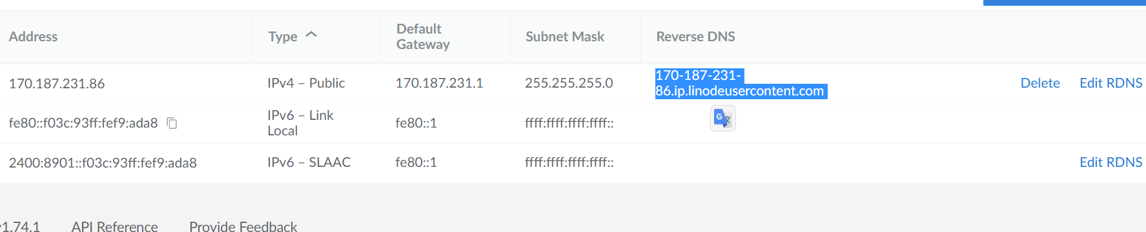The image size is (1146, 232).
Task: Click the Google Translate popup icon
Action: pyautogui.click(x=722, y=119)
